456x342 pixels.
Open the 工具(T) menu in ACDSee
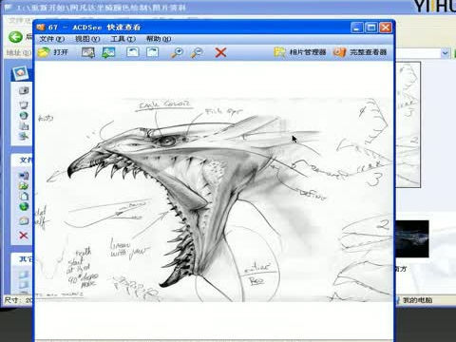pos(123,39)
